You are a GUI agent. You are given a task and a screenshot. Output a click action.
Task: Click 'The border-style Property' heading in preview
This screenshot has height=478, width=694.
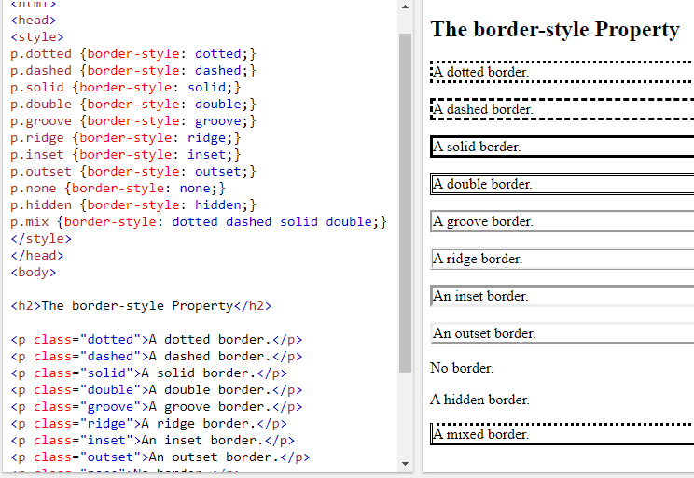(x=555, y=30)
